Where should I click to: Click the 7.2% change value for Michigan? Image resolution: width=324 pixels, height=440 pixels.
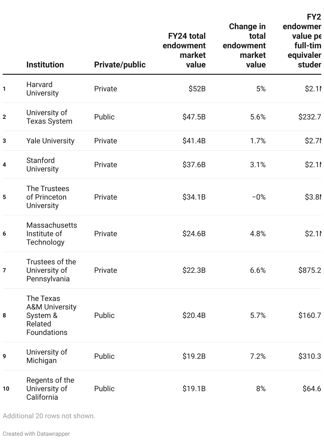(258, 356)
